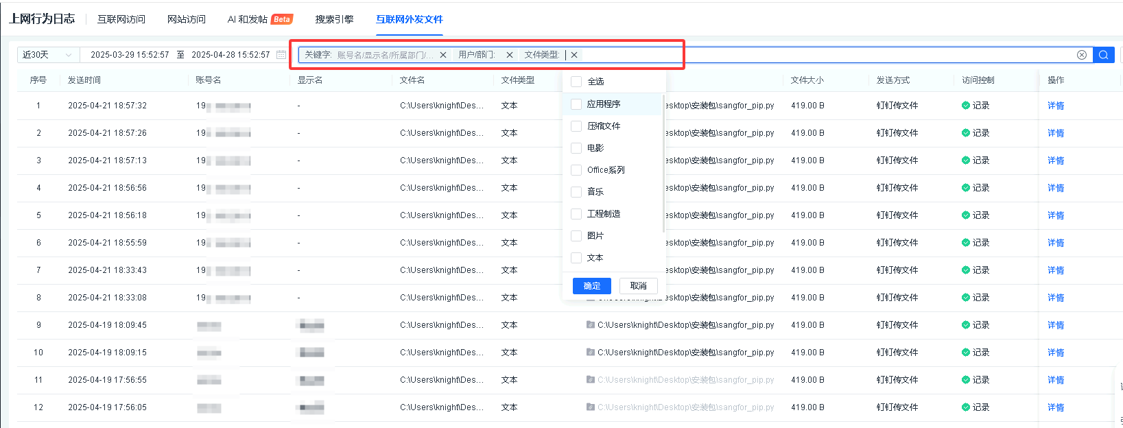Click the 关键字 keyword input field

pyautogui.click(x=384, y=55)
